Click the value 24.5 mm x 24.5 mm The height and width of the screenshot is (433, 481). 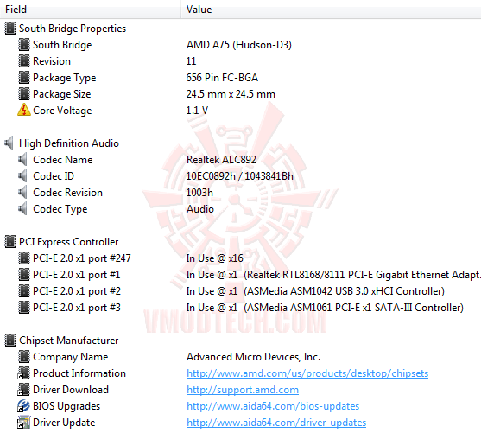coord(231,94)
